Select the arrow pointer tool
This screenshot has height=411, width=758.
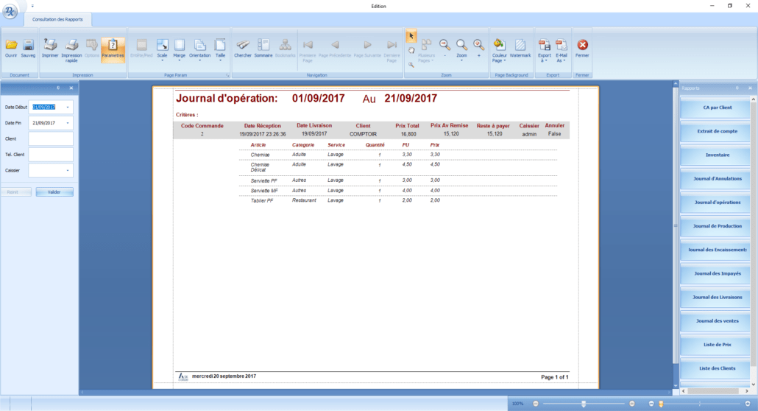click(411, 36)
